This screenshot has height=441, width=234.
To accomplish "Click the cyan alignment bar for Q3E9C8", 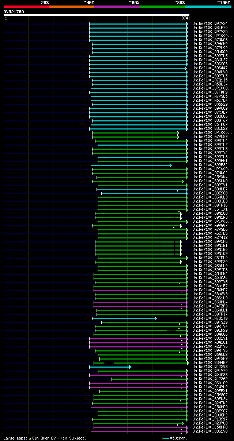I will tap(145, 193).
